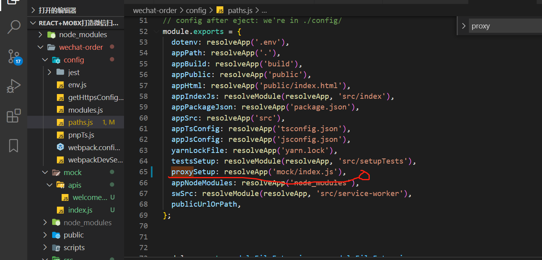Open modules.js file
542x260 pixels.
[x=85, y=110]
